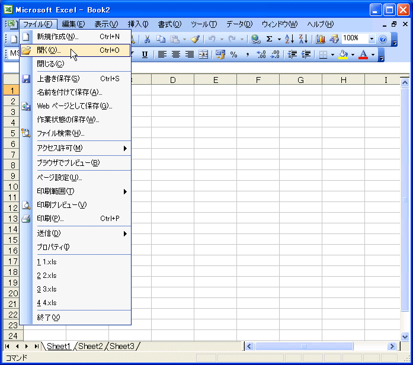Choose ファイル検索 entry
413x365 pixels.
(75, 133)
